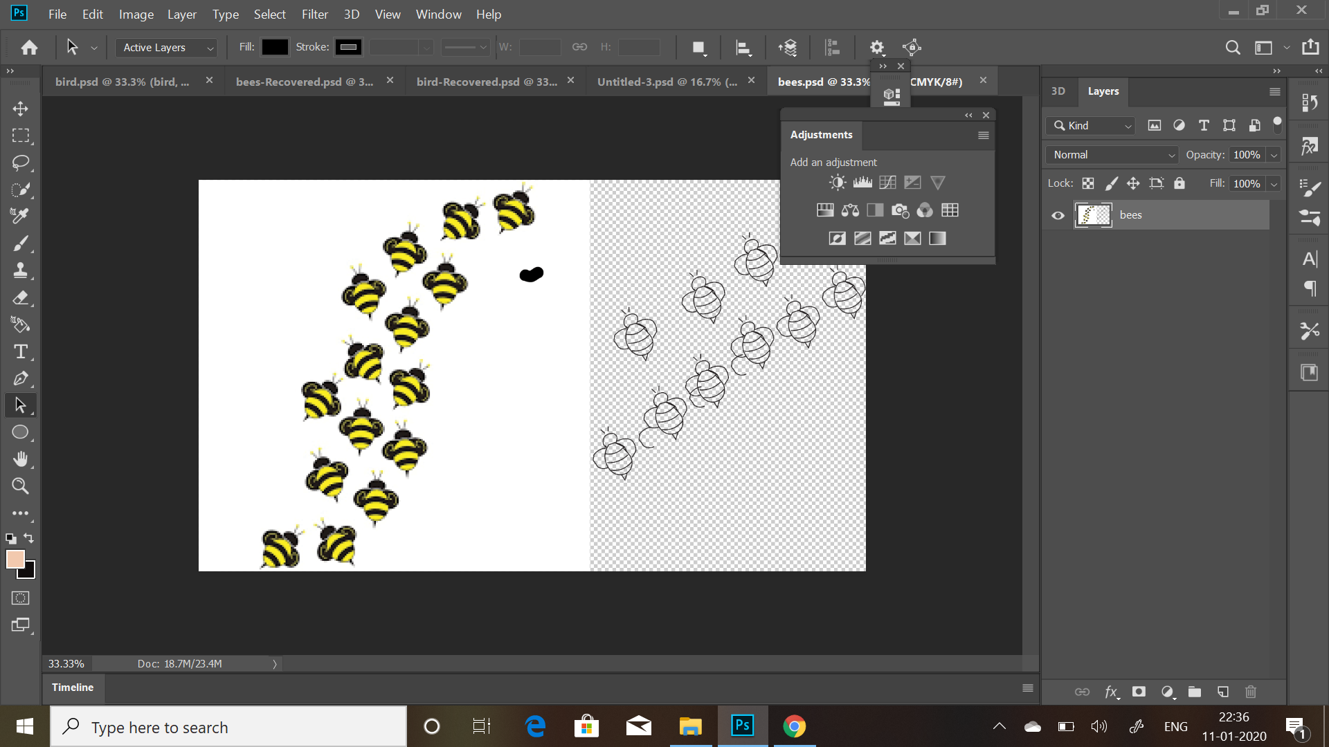Switch to bird-Recovered.psd tab
Viewport: 1329px width, 747px height.
(x=486, y=82)
